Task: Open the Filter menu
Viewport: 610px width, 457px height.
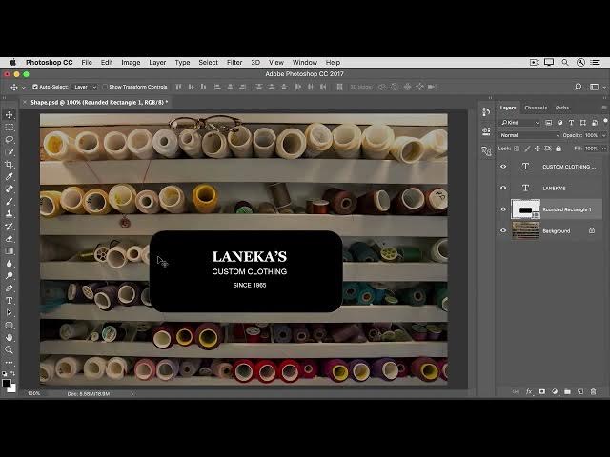Action: [x=234, y=62]
